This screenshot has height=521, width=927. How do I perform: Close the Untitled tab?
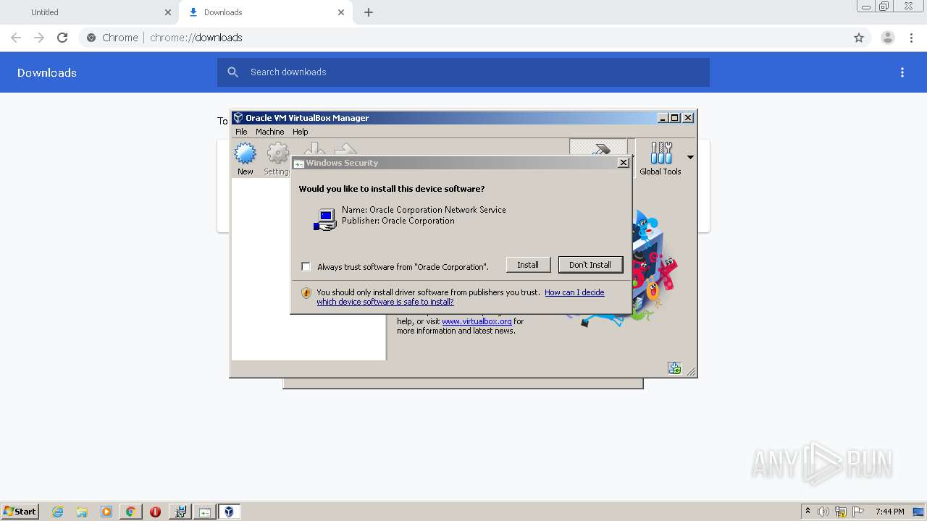(x=168, y=12)
